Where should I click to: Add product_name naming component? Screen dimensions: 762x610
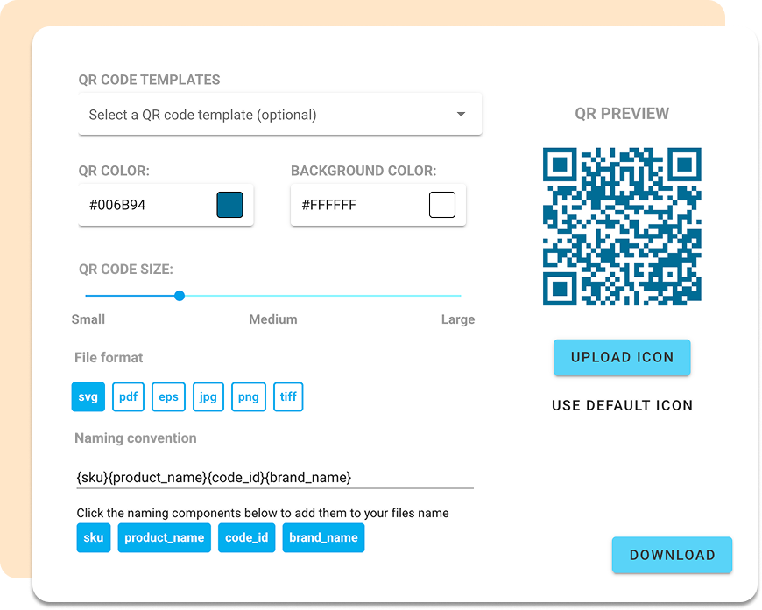pyautogui.click(x=164, y=537)
